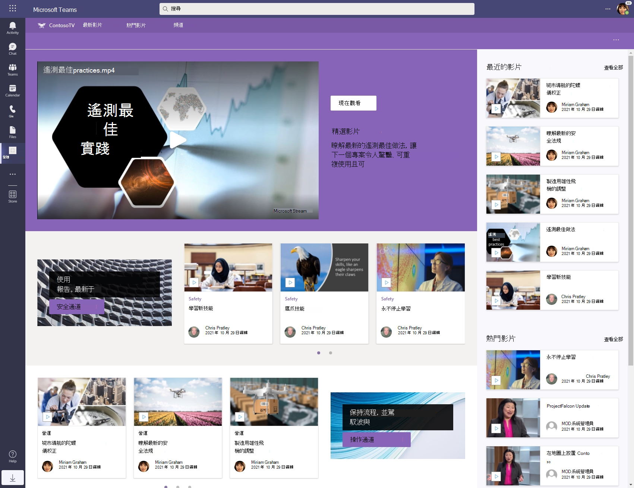Viewport: 634px width, 488px height.
Task: Play the 城市導航的陀螺儀校正 card at bottom
Action: point(48,417)
